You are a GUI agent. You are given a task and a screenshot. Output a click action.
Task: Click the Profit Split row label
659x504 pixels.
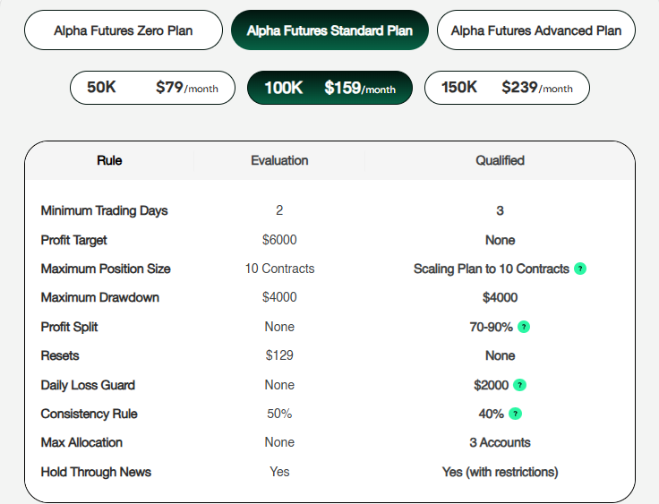coord(69,327)
